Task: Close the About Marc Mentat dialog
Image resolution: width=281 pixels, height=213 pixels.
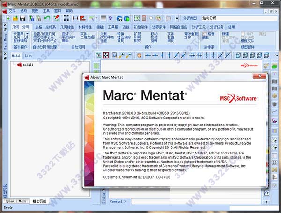Action: click(x=259, y=76)
